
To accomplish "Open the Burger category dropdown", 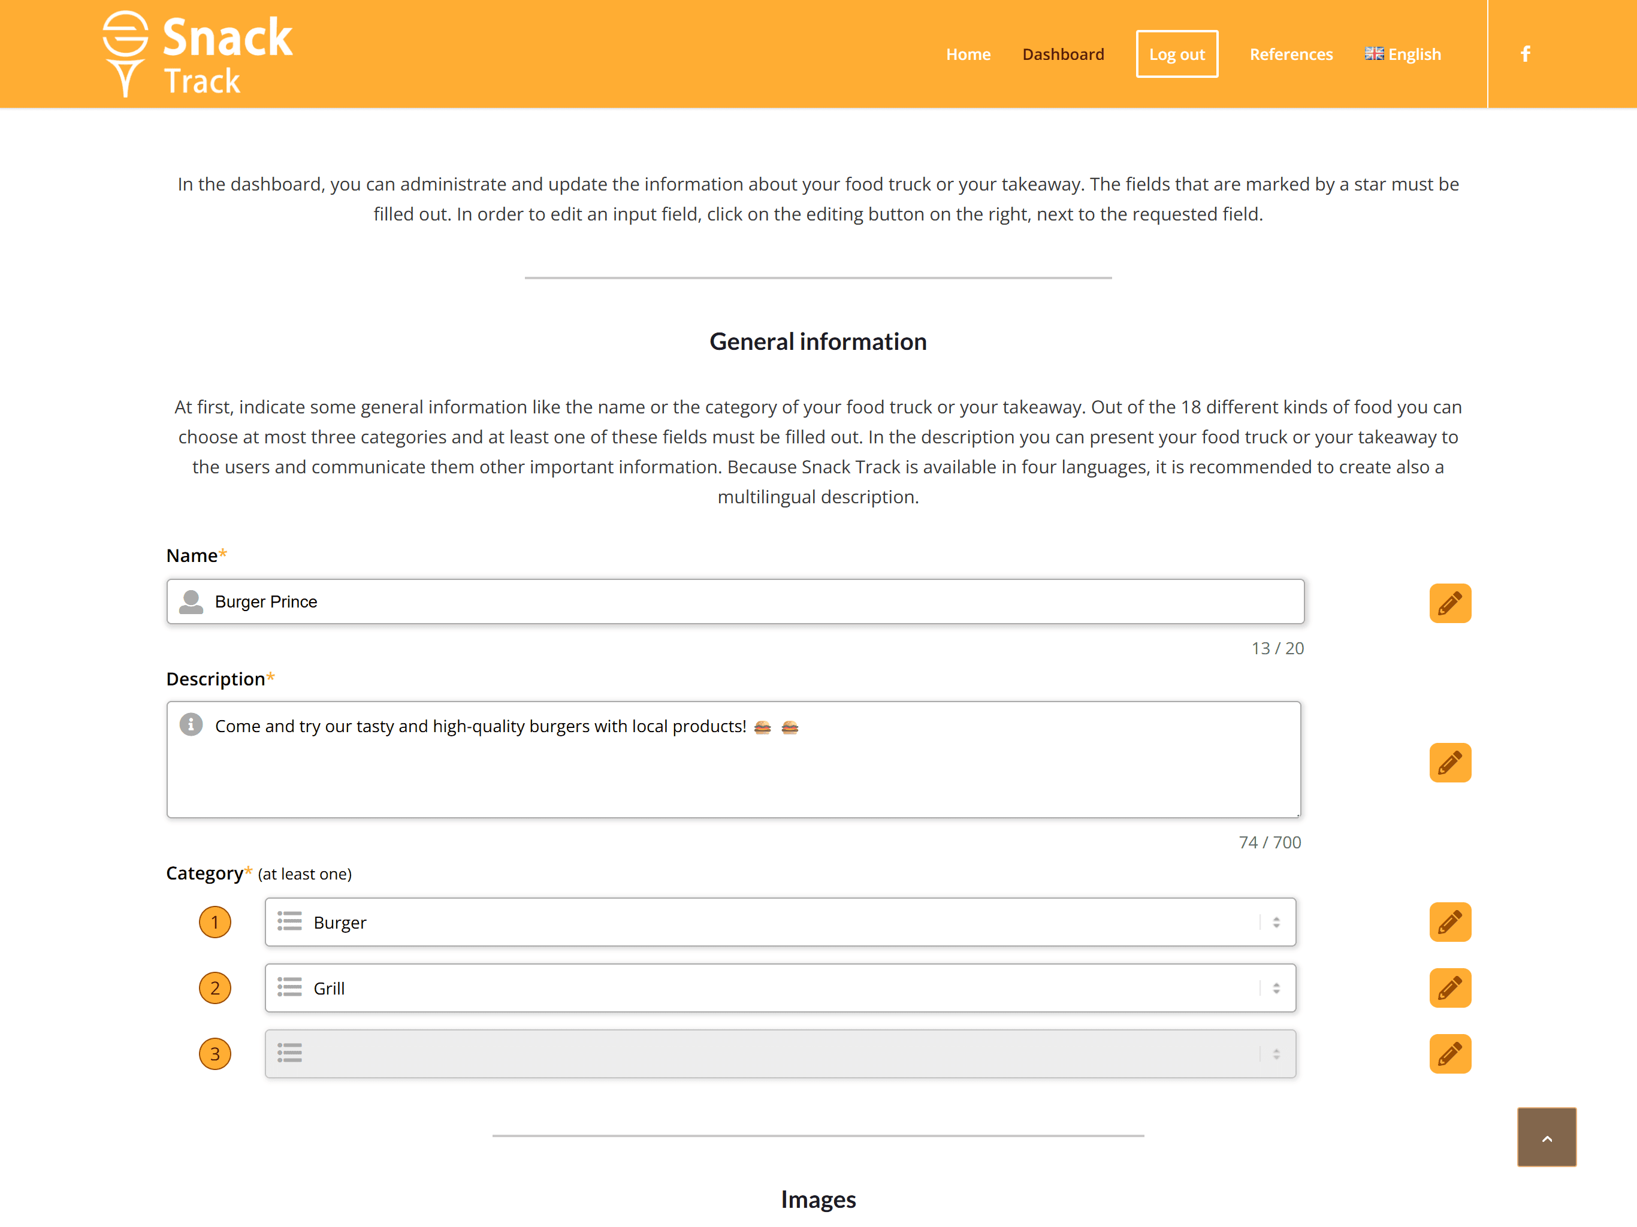I will pyautogui.click(x=780, y=922).
